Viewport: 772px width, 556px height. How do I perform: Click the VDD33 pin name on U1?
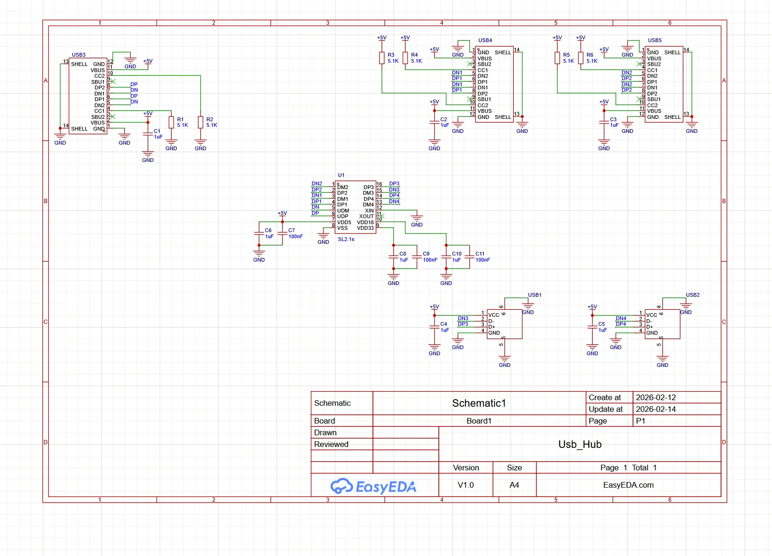tap(365, 228)
